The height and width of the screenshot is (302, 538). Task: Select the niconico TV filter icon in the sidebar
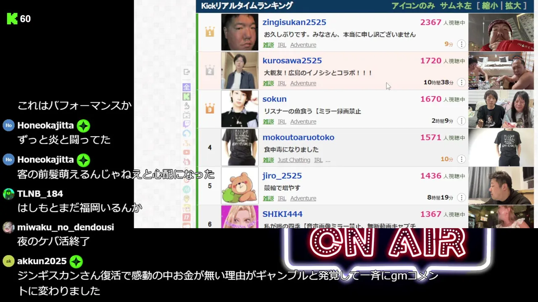(187, 115)
